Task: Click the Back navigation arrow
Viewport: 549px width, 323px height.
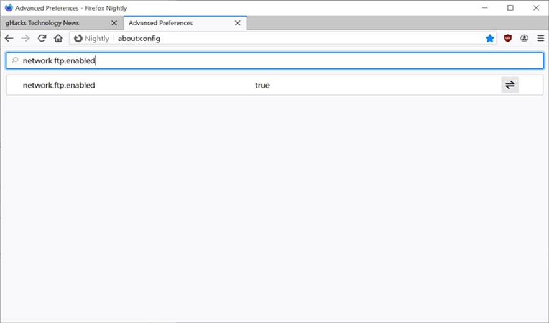Action: coord(9,39)
